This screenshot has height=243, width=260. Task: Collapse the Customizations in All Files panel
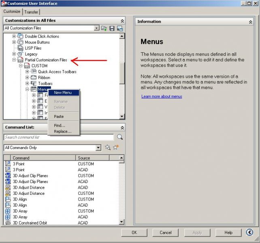122,21
